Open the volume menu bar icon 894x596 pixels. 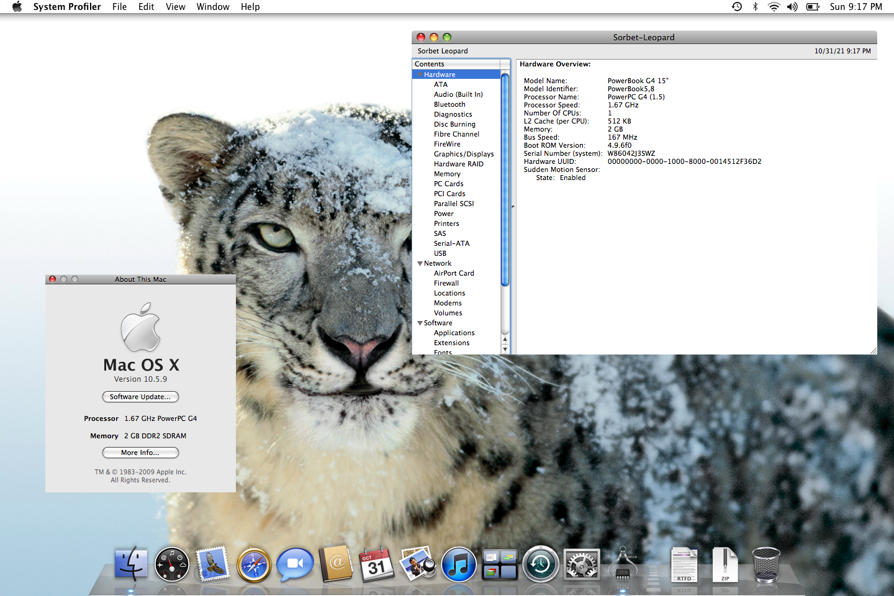click(792, 7)
